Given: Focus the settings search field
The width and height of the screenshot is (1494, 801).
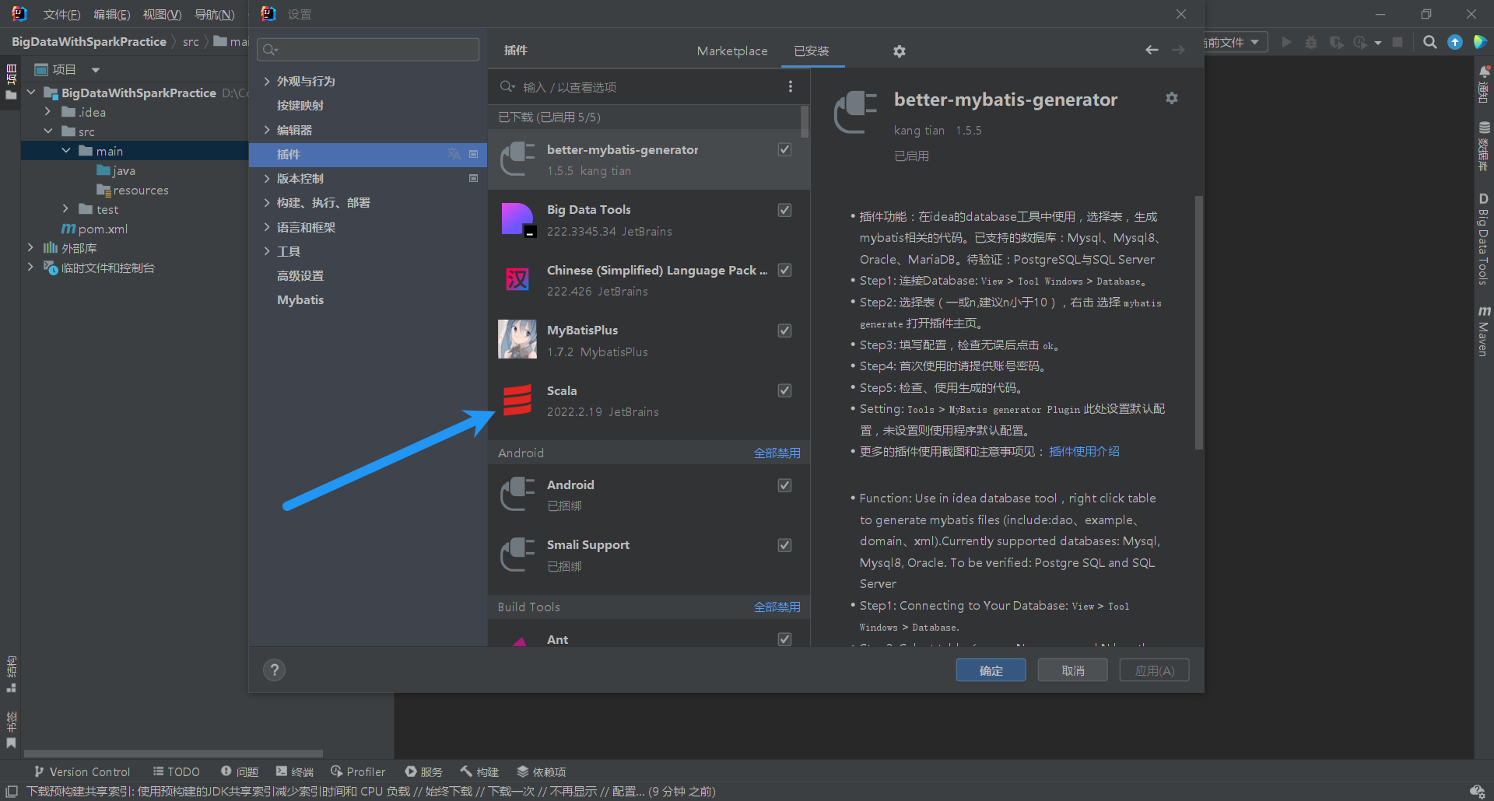Looking at the screenshot, I should 368,50.
